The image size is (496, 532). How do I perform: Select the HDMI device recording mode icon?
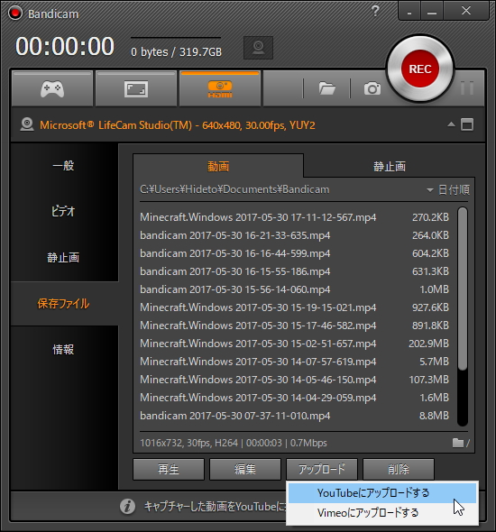click(x=220, y=89)
